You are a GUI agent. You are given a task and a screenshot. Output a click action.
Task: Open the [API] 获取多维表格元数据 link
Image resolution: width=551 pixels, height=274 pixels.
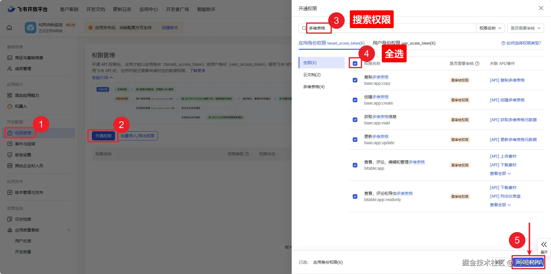pos(513,120)
